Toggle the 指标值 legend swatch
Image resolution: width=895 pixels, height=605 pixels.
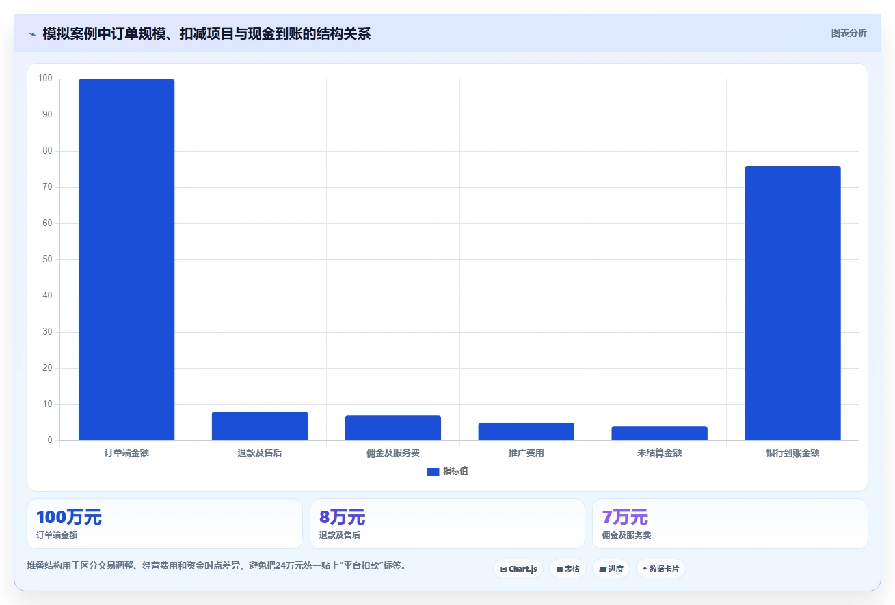click(x=433, y=471)
